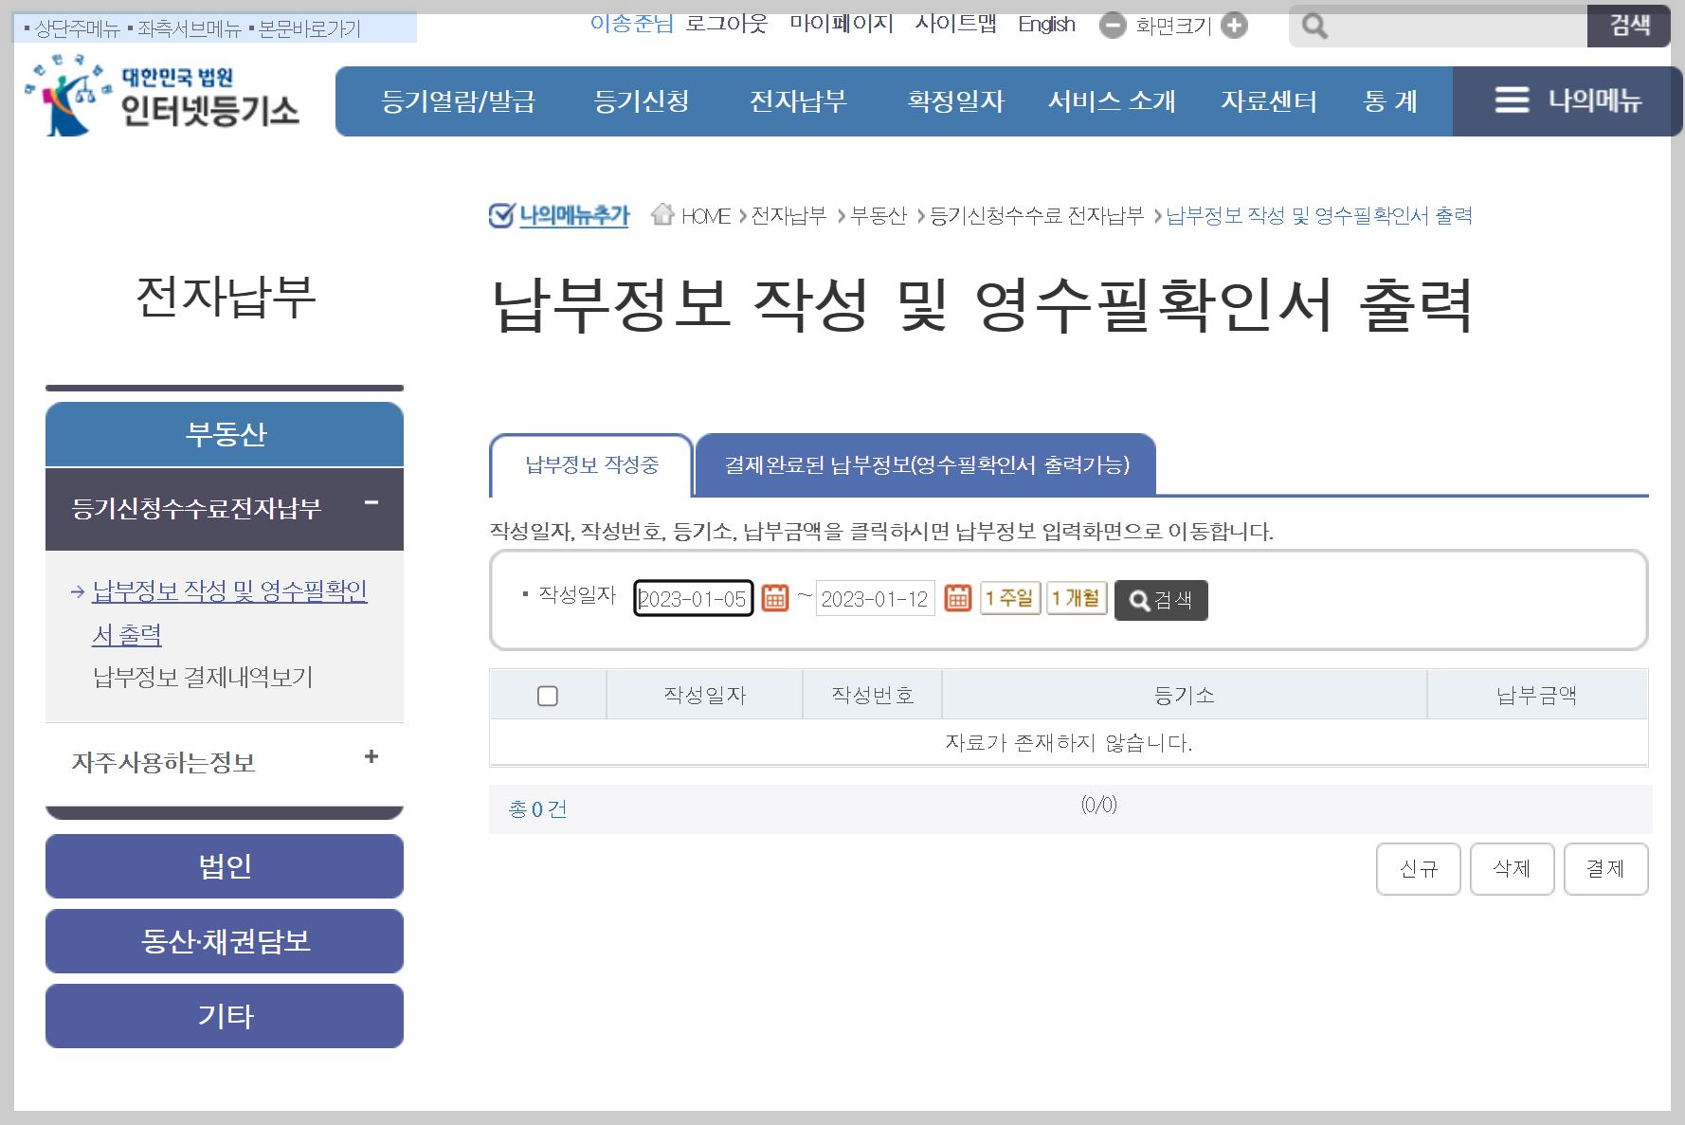
Task: Click user name 이송준님 link
Action: click(631, 24)
